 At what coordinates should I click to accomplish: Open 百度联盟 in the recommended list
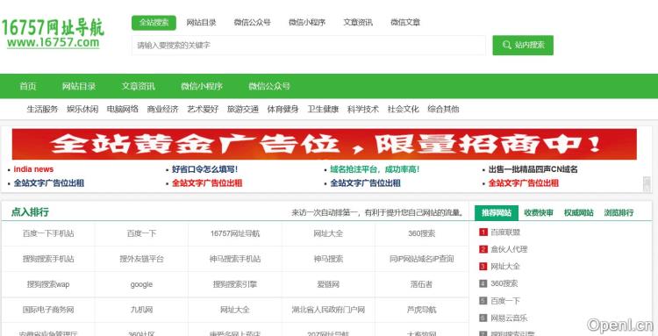[x=505, y=232]
